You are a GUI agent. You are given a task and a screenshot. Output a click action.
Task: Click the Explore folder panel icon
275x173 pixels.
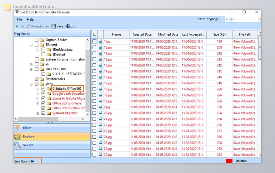click(17, 136)
